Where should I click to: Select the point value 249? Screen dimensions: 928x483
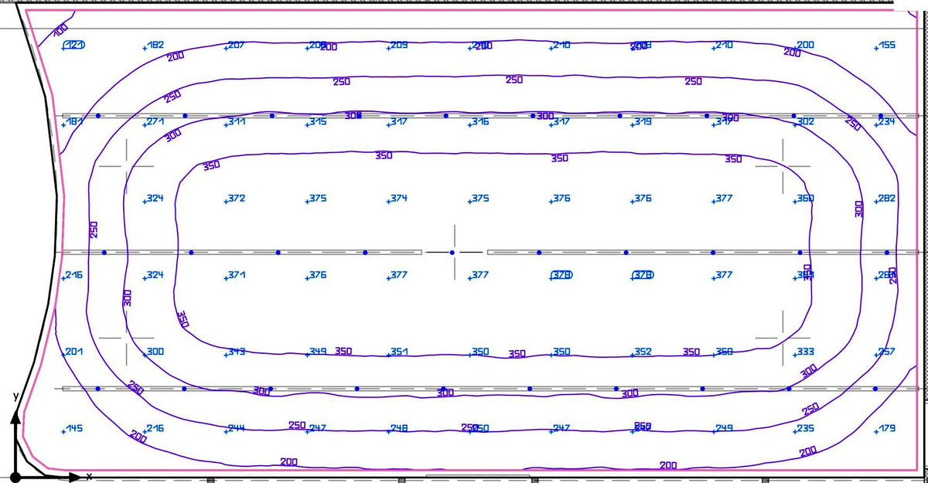click(724, 428)
